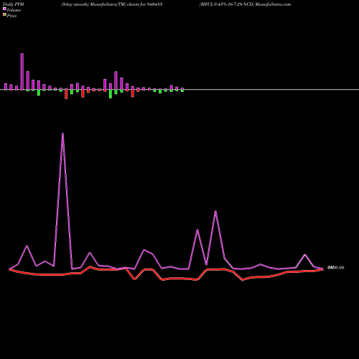Click the 'Daily PVM' title text
Image resolution: width=359 pixels, height=359 pixels.
14,4
